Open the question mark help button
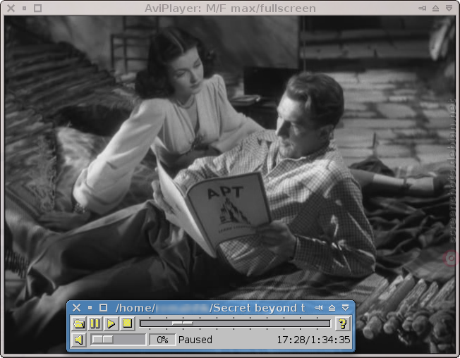 point(342,323)
